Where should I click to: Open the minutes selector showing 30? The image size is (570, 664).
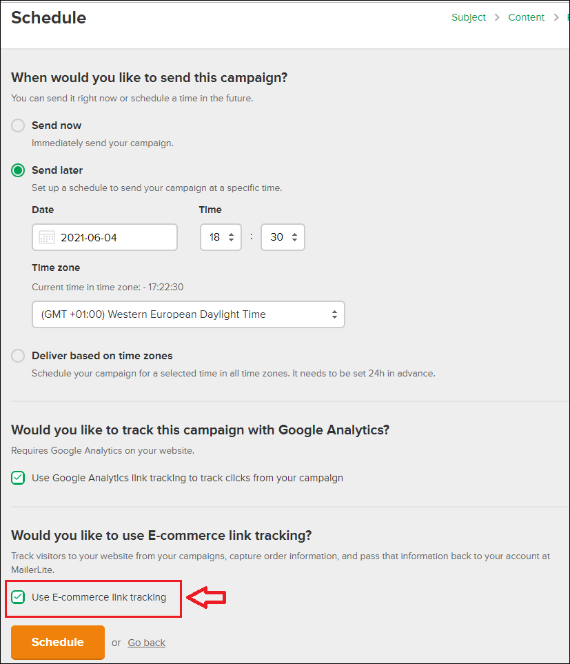pyautogui.click(x=283, y=237)
